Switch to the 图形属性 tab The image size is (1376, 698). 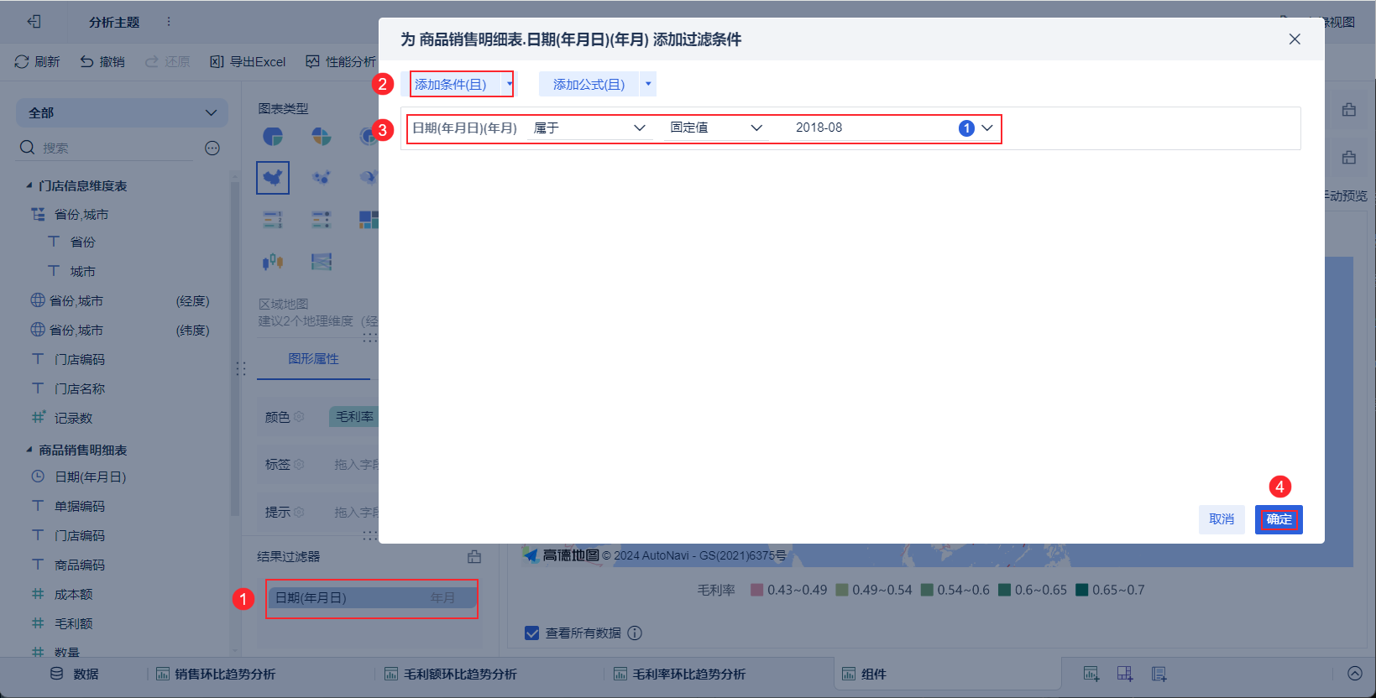tap(313, 358)
